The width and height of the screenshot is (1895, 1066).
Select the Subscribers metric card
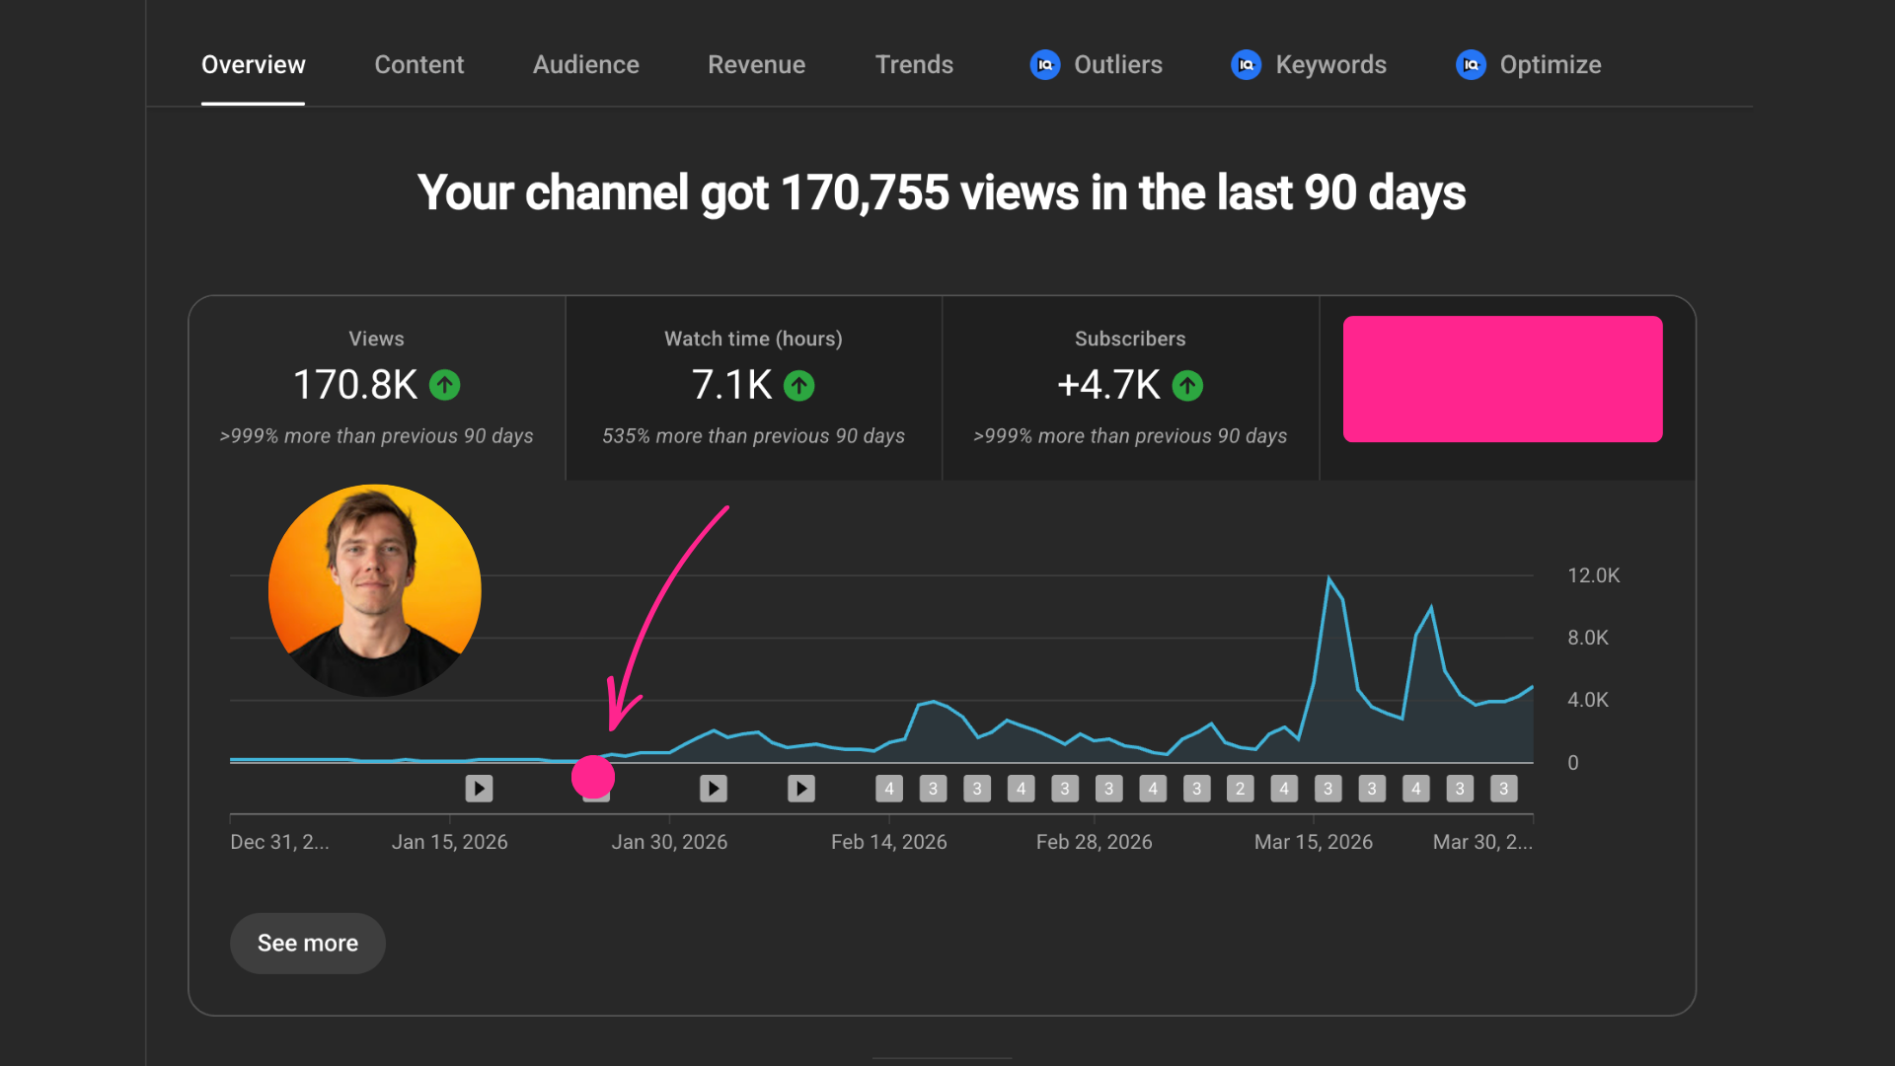pos(1131,389)
